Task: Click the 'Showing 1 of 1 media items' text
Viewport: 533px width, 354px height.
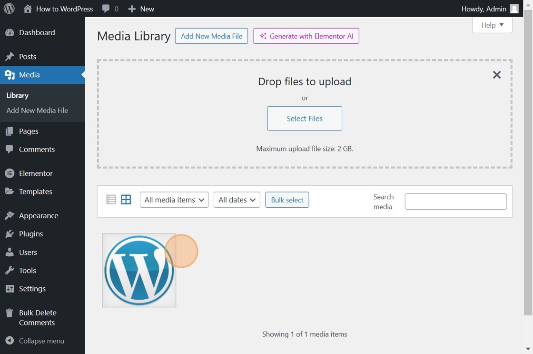Action: coord(305,334)
